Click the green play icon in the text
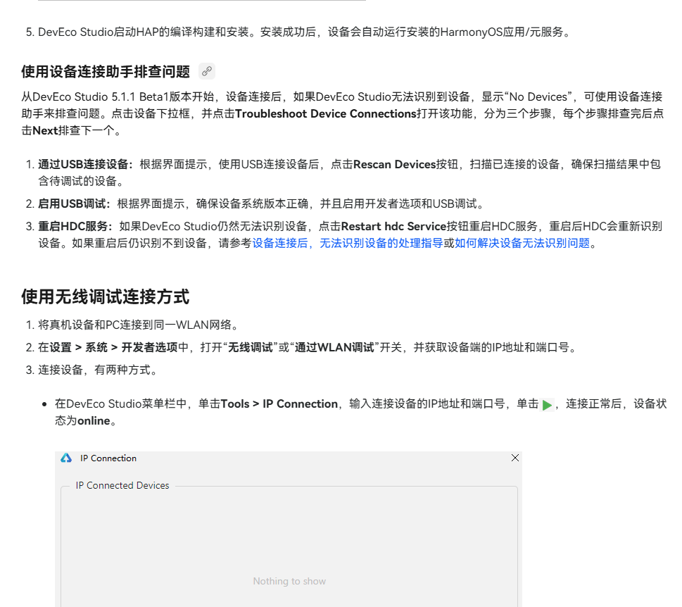The height and width of the screenshot is (607, 682). pos(547,405)
